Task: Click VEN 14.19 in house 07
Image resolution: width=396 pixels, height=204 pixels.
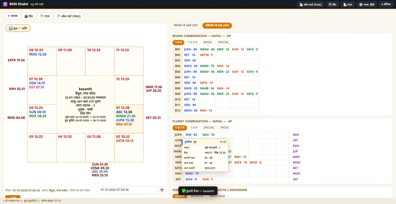Action: (x=37, y=83)
